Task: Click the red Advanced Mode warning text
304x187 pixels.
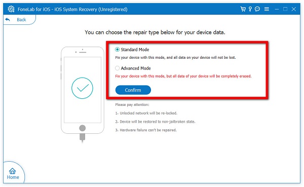Action: pyautogui.click(x=183, y=76)
